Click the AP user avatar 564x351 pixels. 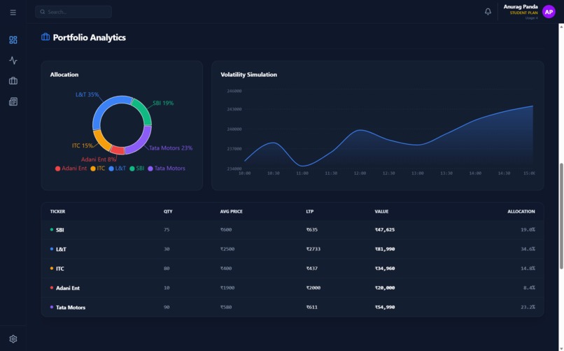tap(549, 12)
